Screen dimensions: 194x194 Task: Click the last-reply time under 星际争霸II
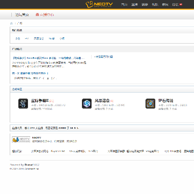47,109
